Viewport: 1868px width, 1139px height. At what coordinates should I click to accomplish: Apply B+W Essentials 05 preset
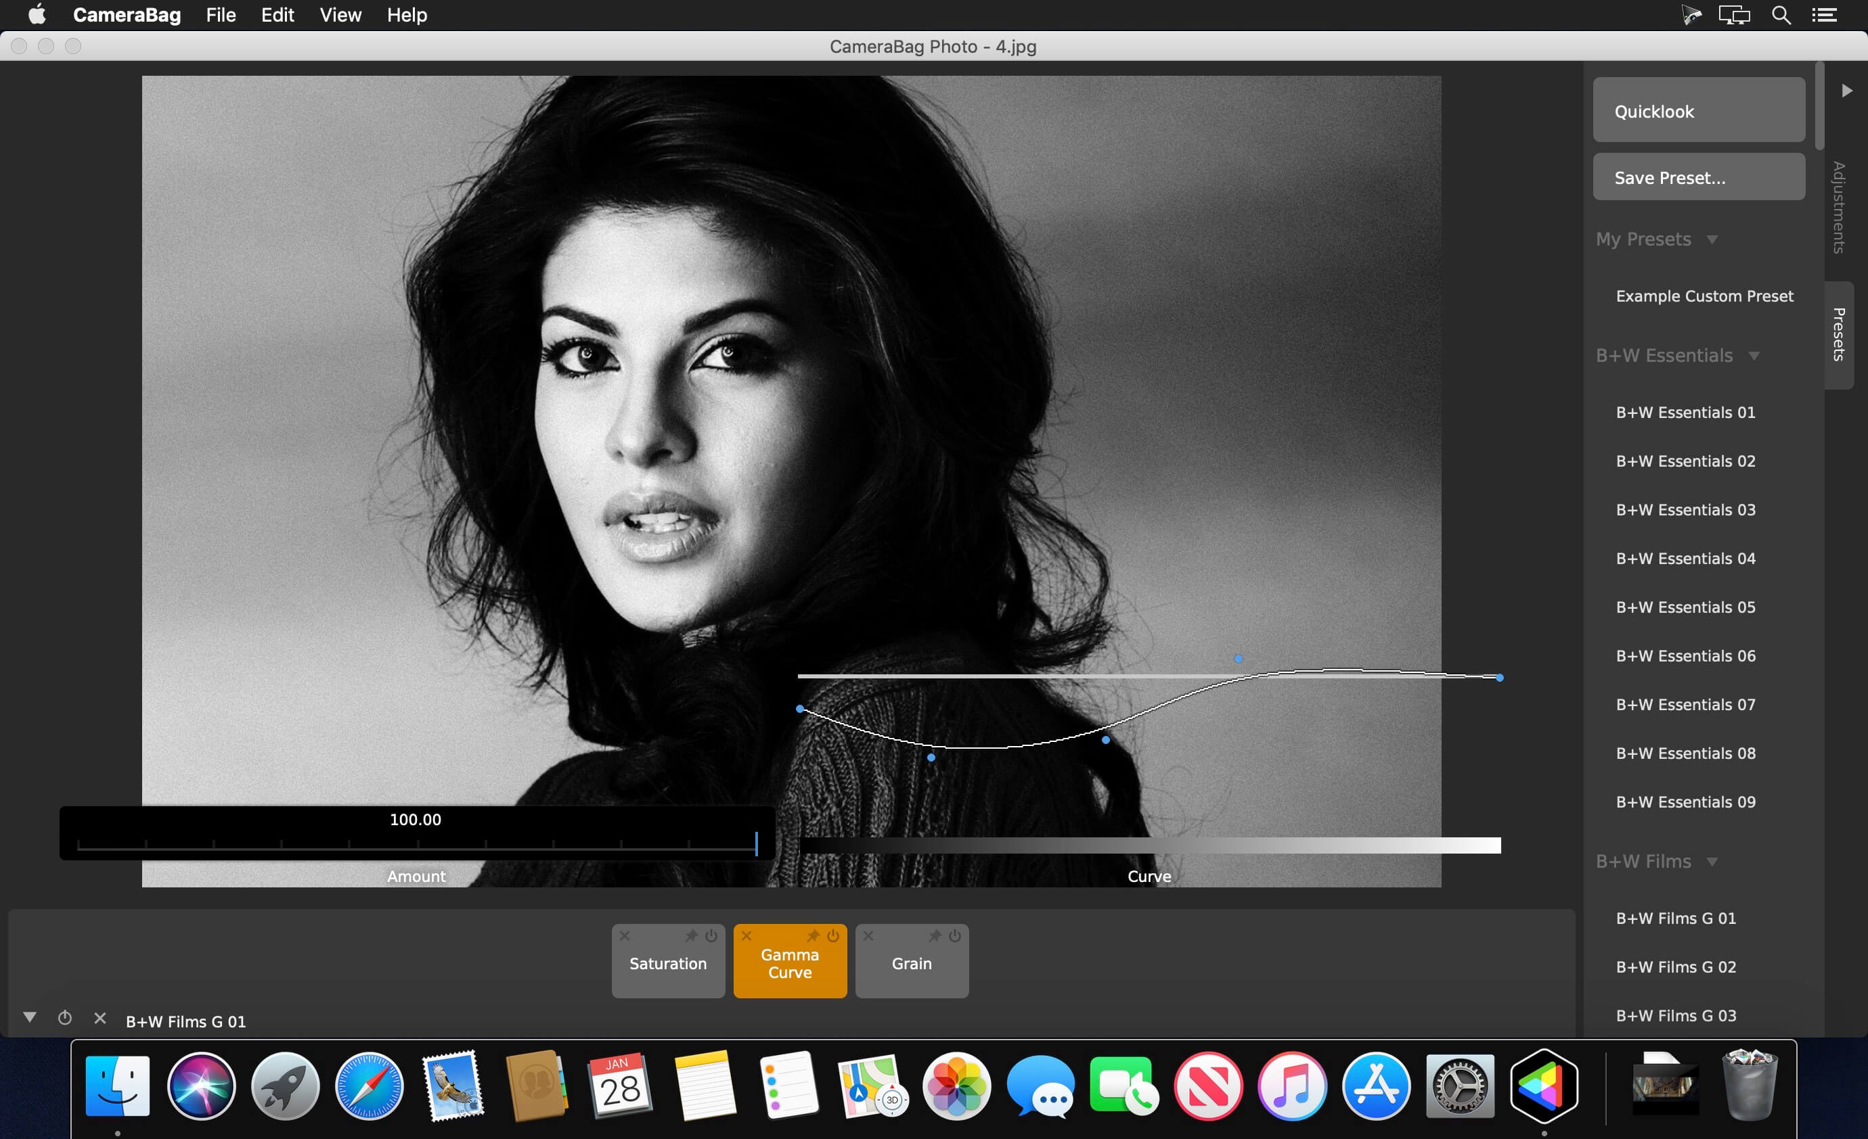(1685, 607)
